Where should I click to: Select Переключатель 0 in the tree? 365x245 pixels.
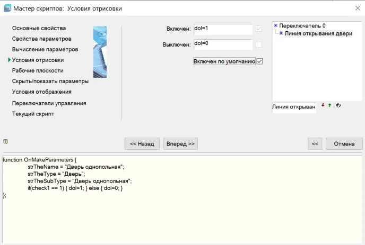pyautogui.click(x=302, y=25)
